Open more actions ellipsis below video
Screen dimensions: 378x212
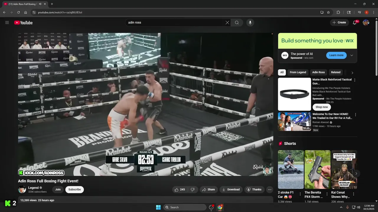[x=270, y=190]
